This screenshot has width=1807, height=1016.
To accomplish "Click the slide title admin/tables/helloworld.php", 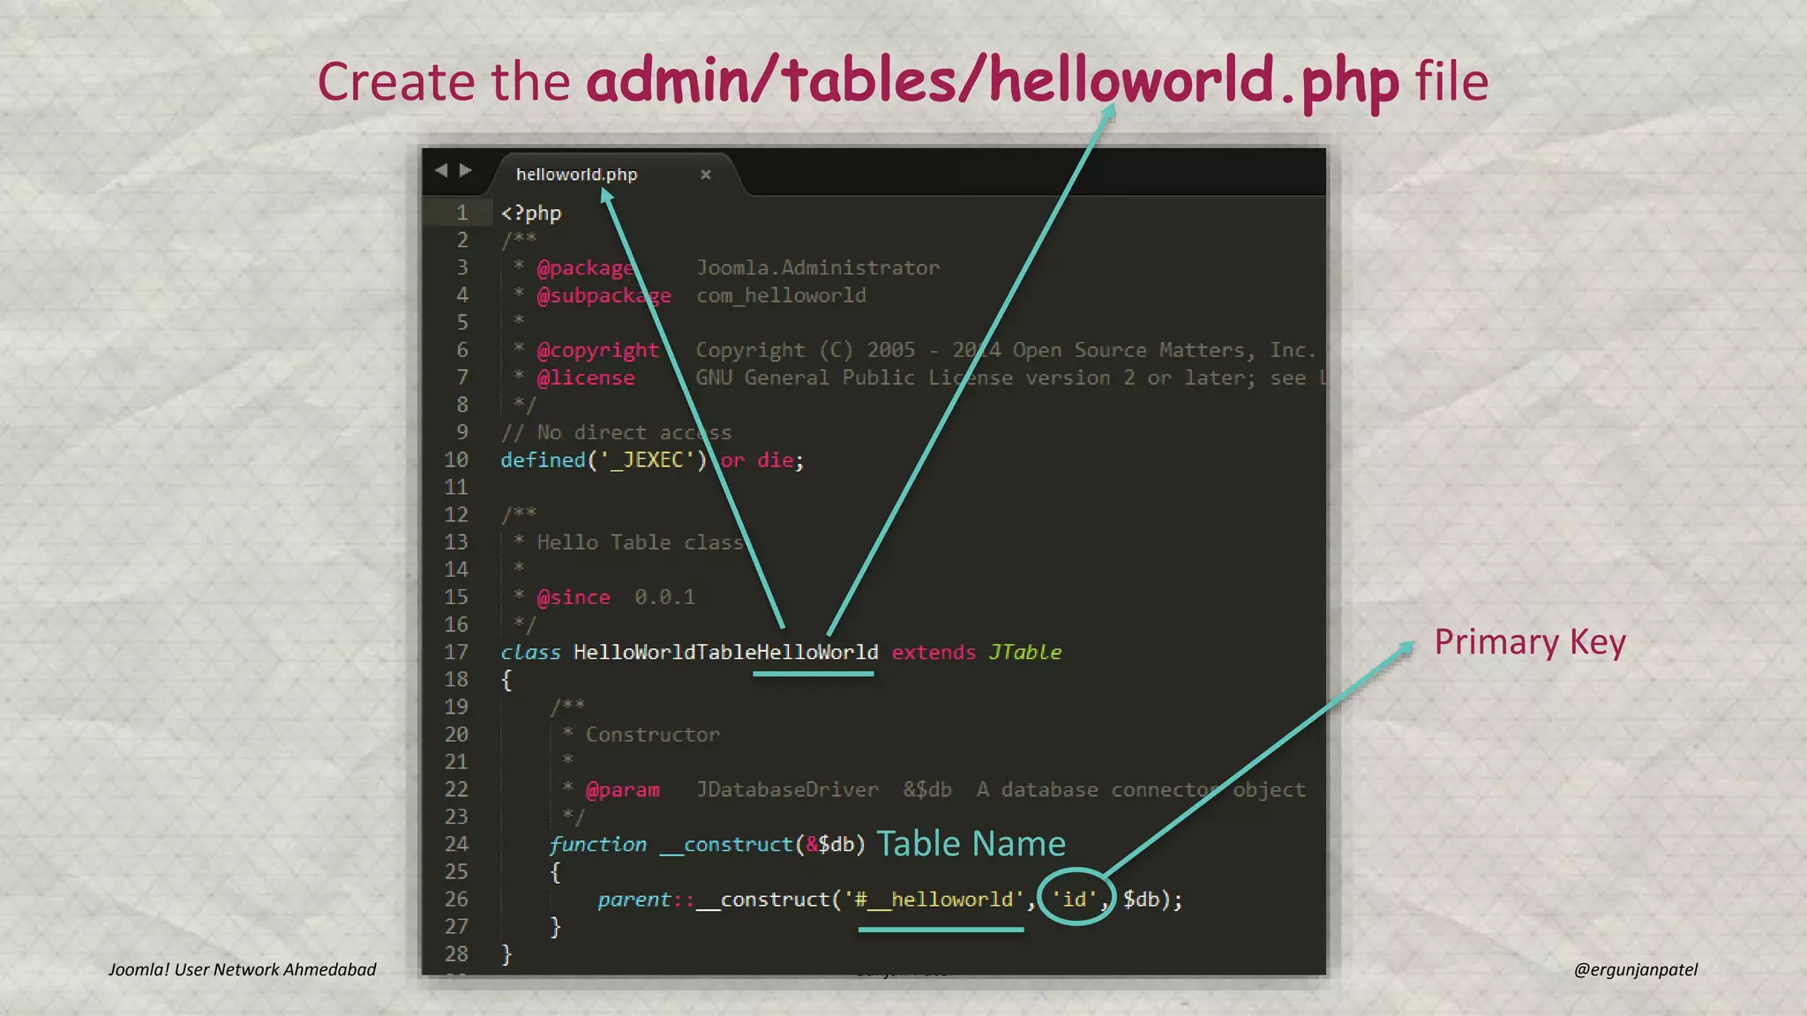I will [x=992, y=80].
